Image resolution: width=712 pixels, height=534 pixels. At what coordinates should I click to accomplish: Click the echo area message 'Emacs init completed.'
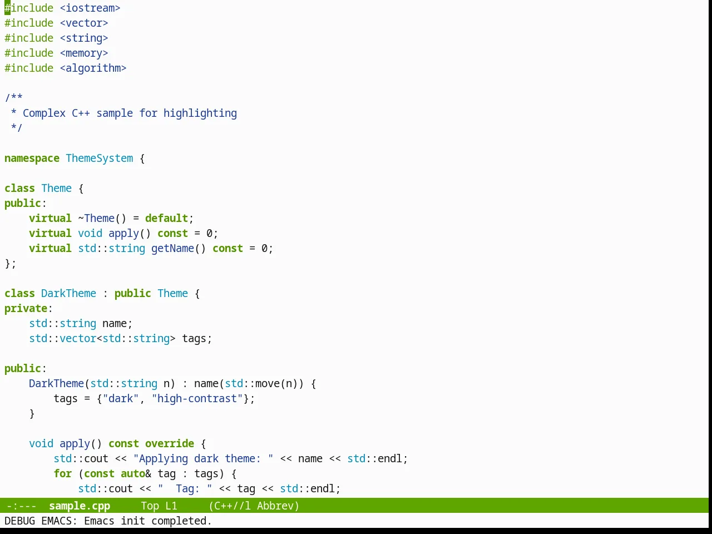148,521
